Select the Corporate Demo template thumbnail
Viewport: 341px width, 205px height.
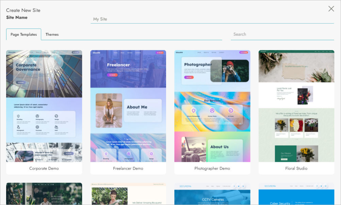tap(44, 106)
